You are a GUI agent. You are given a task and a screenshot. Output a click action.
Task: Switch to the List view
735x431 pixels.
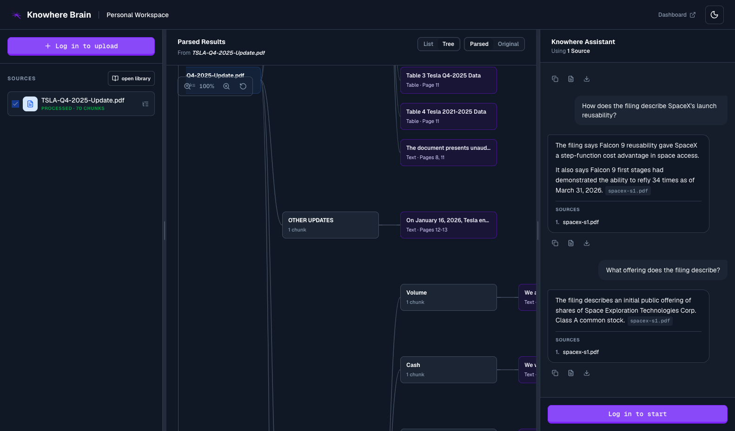(428, 44)
